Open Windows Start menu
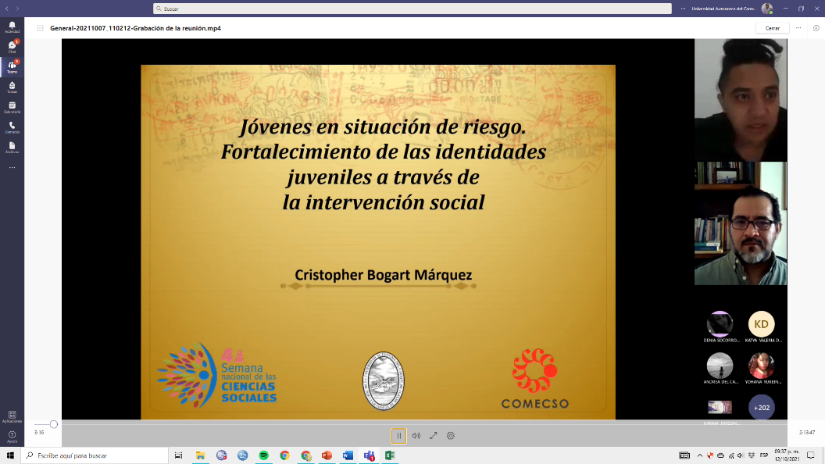The width and height of the screenshot is (825, 464). (x=10, y=455)
